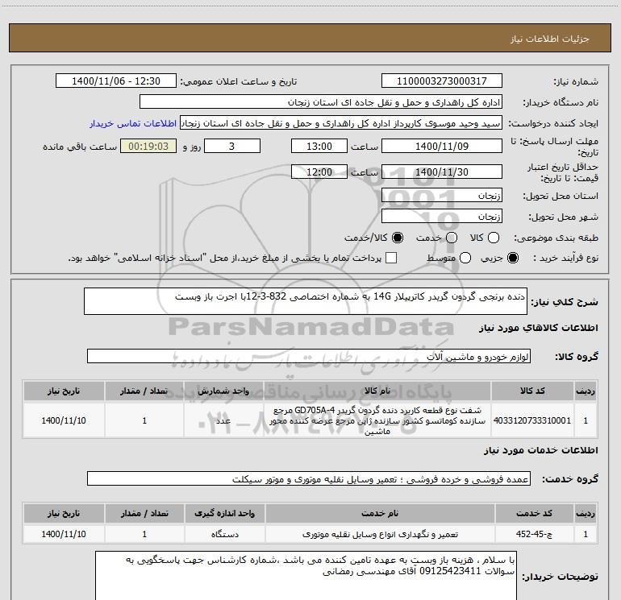Click the service code cell چ-45-452
621x600 pixels.
534,534
